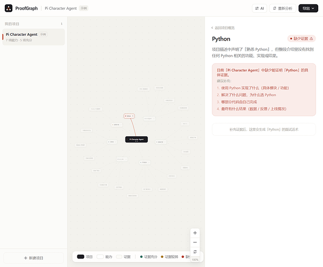Click the green 证据充分 legend dot

pyautogui.click(x=141, y=257)
